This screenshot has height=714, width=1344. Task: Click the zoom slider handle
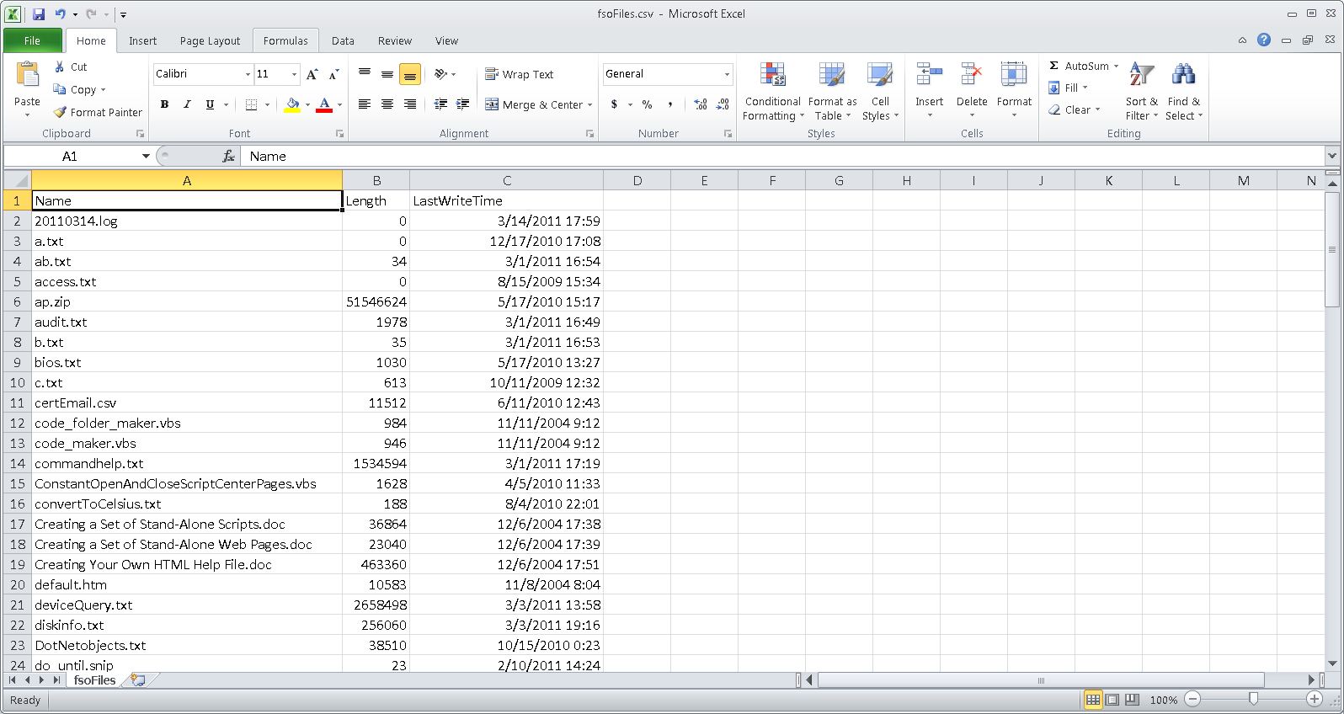(x=1254, y=699)
